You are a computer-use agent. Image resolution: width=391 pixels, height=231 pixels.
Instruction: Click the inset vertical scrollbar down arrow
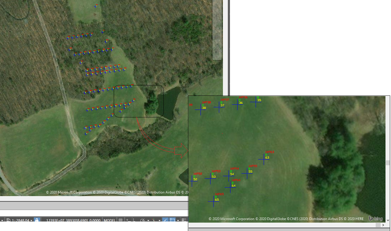[388, 220]
